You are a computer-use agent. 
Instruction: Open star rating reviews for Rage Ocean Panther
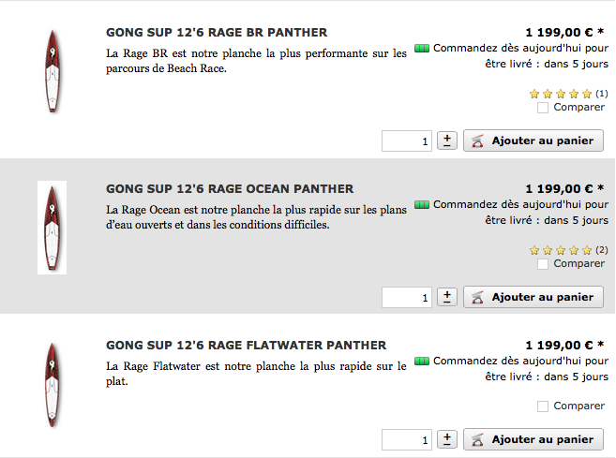[561, 250]
